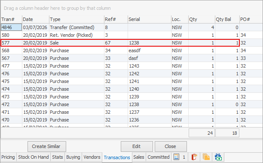263x163 pixels.
Task: Select transaction 580 cell
Action: 11,35
